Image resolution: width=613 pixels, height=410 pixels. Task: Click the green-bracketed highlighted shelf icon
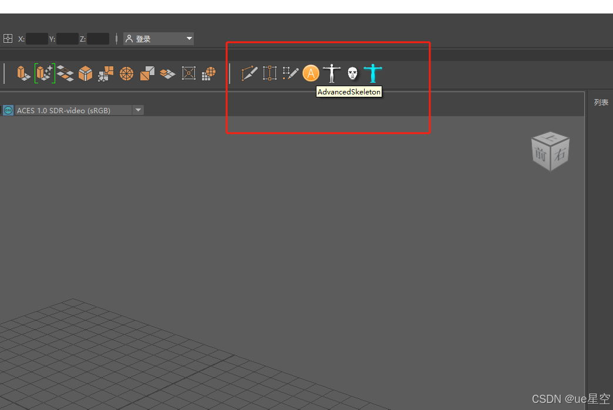coord(44,72)
